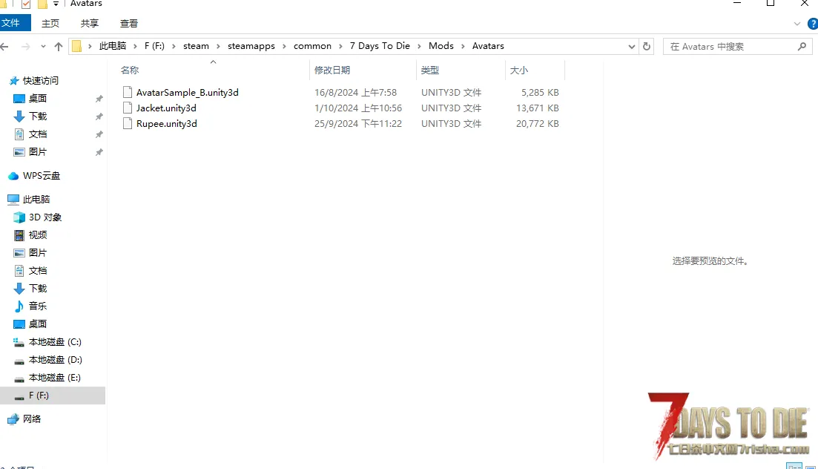Navigate to 7 Days To Die breadcrumb
The height and width of the screenshot is (469, 818).
coord(380,46)
